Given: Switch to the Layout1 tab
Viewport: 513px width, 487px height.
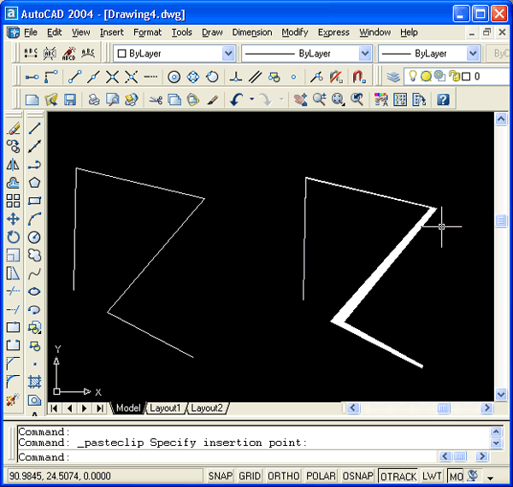Looking at the screenshot, I should tap(165, 408).
